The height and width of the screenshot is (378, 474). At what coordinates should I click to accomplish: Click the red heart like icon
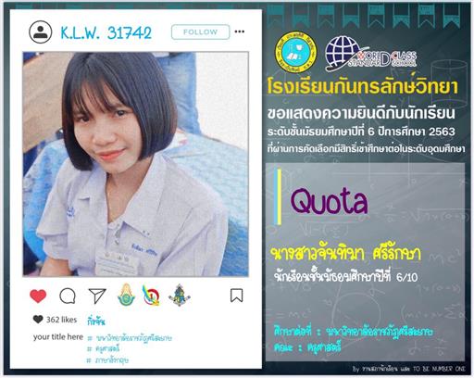pyautogui.click(x=38, y=296)
